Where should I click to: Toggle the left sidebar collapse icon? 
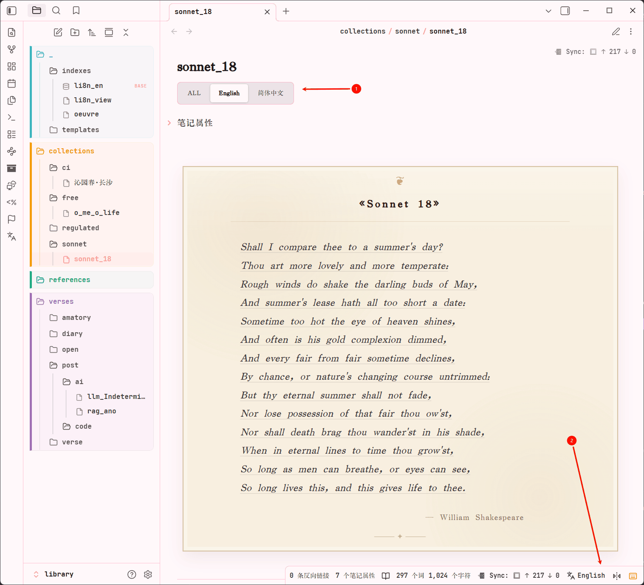[12, 11]
